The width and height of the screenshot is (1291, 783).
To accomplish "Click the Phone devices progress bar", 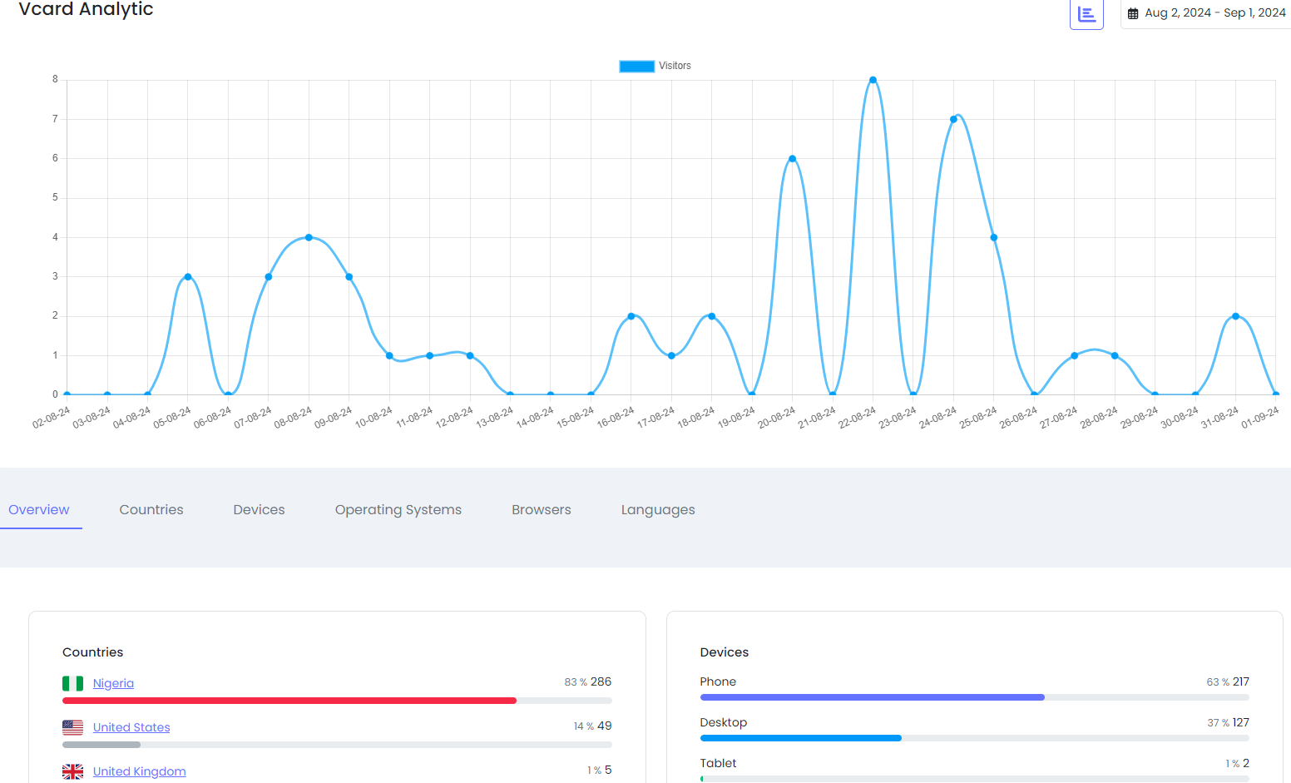I will 872,697.
